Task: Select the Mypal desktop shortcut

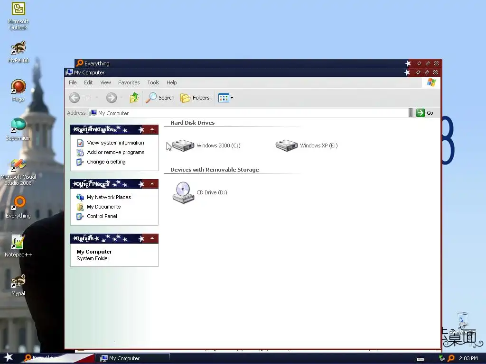Action: click(19, 285)
